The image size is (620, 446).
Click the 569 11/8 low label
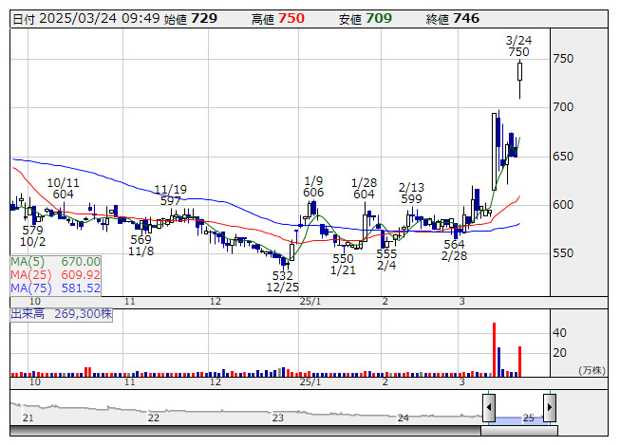click(141, 246)
